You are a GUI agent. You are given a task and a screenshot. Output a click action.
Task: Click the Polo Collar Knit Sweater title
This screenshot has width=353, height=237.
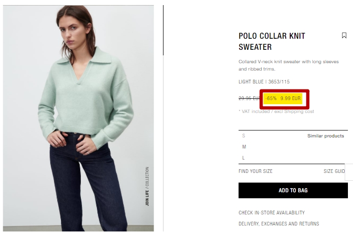coord(272,41)
